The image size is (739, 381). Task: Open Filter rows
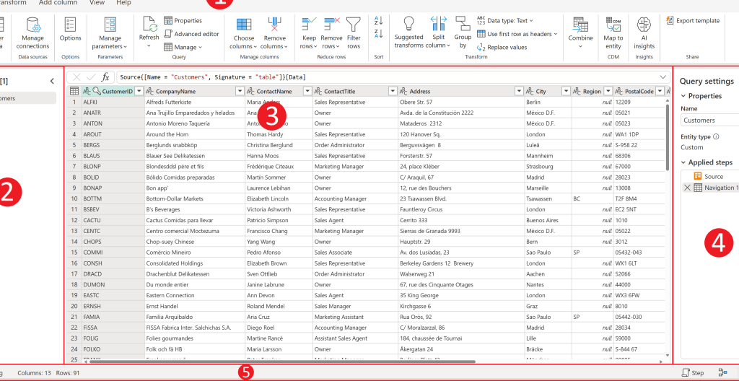point(354,33)
